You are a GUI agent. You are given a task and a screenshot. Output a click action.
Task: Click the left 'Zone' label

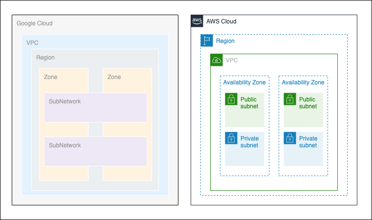(50, 77)
